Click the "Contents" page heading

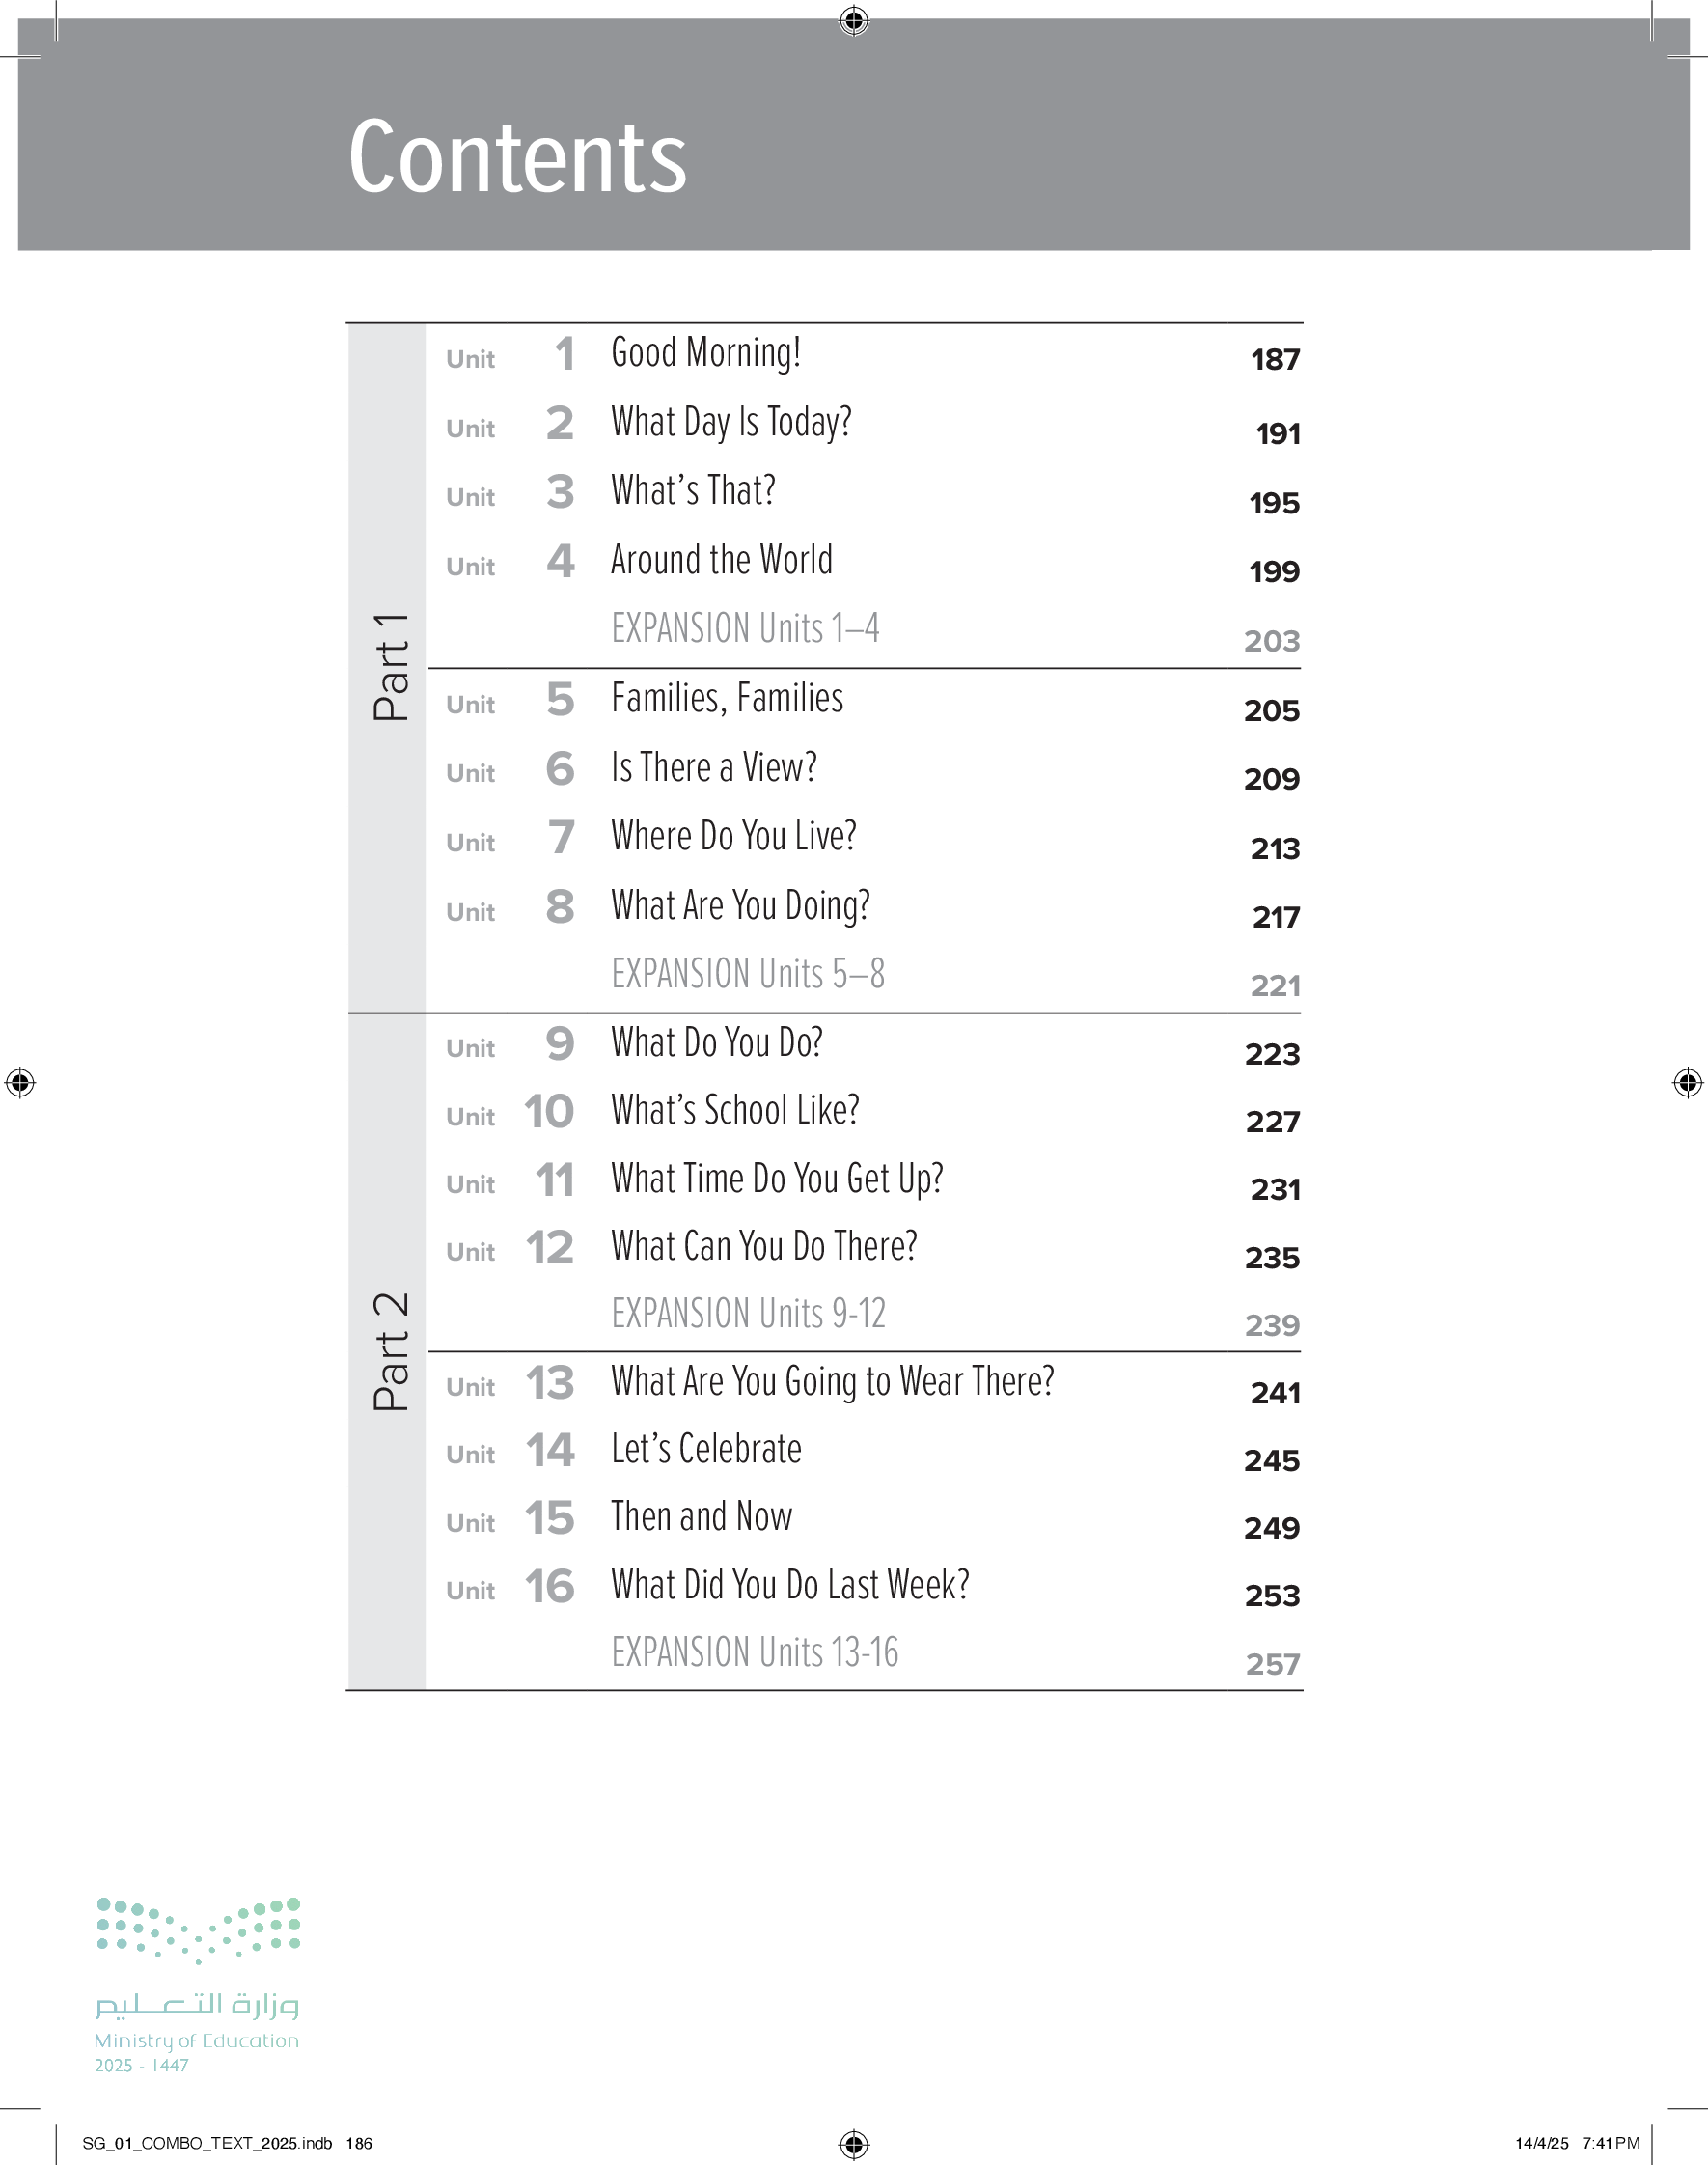pos(517,157)
